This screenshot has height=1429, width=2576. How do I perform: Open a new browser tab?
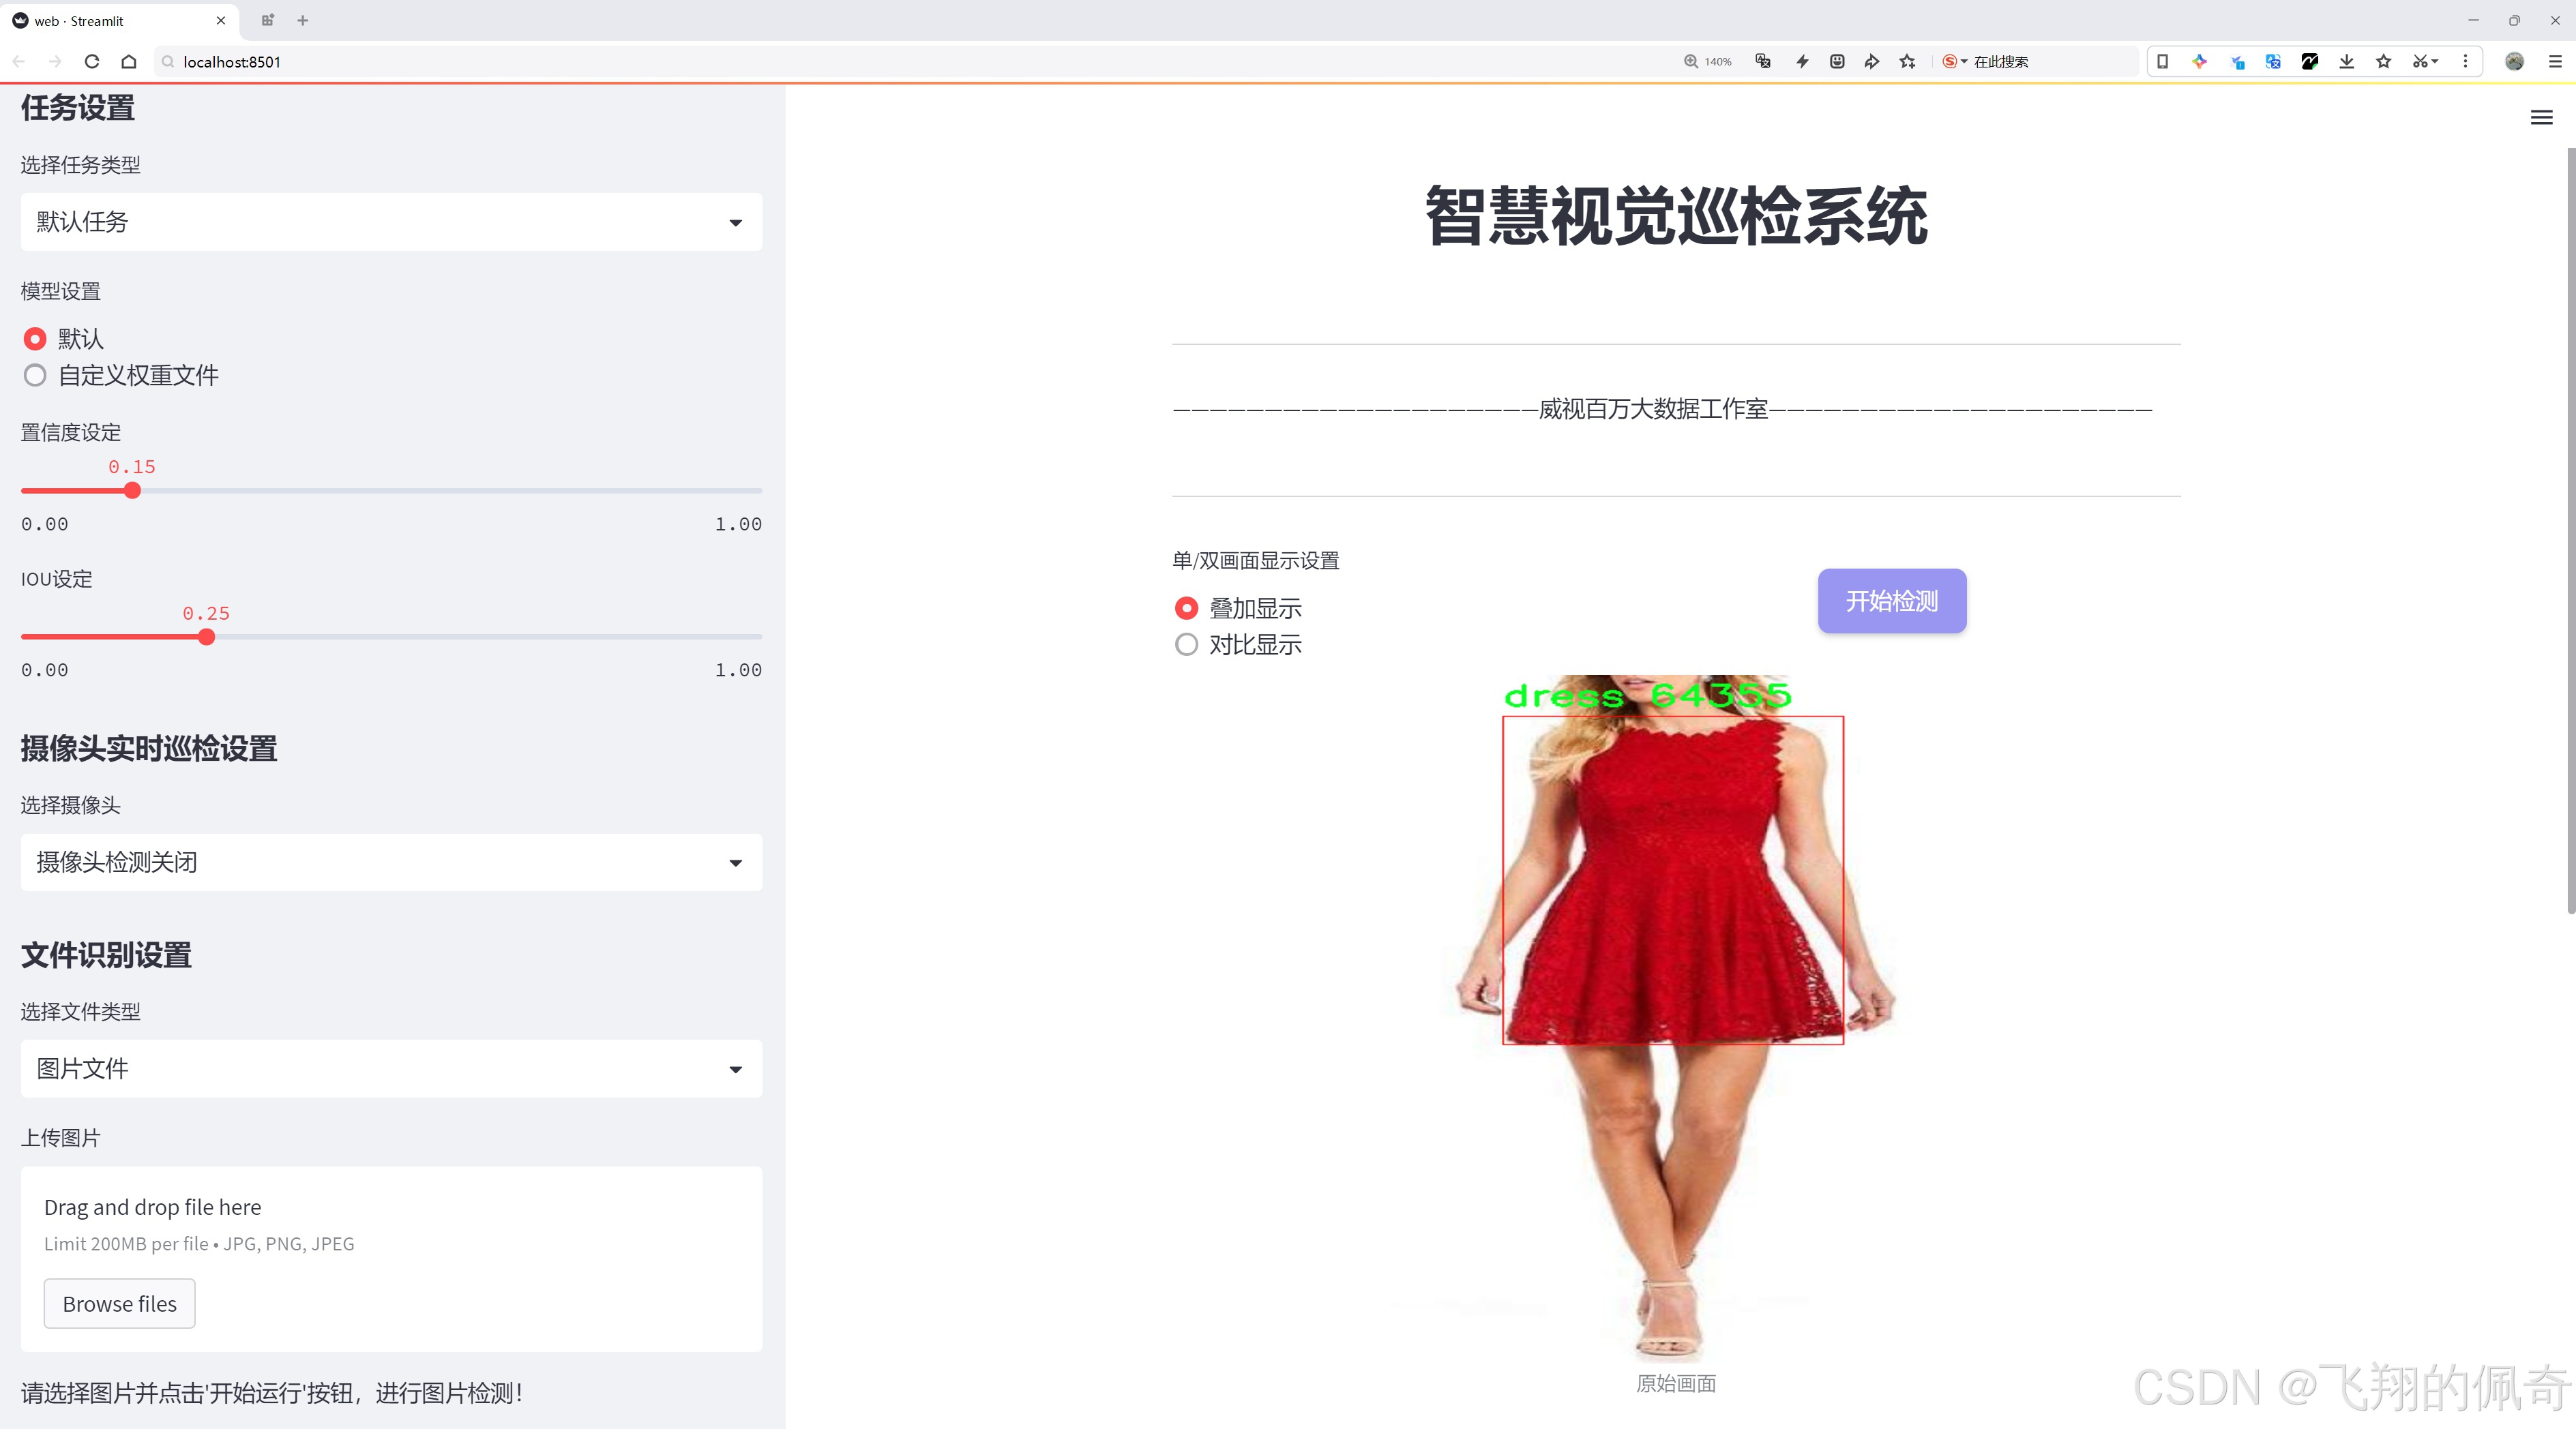[x=302, y=20]
